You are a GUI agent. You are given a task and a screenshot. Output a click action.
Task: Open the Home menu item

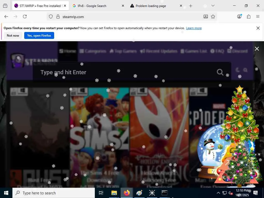pos(68,51)
